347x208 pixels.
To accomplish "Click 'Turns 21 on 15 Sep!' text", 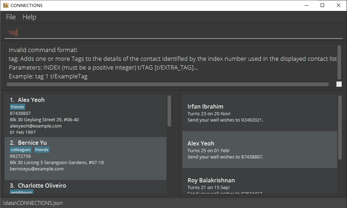I will pyautogui.click(x=208, y=187).
